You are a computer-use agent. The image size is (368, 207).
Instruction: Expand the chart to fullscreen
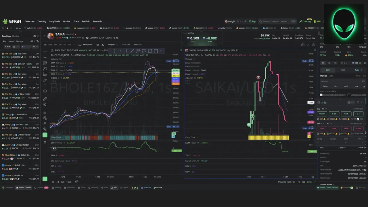point(308,45)
